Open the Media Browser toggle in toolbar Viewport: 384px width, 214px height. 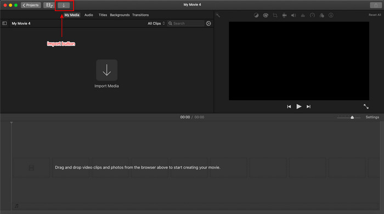(x=49, y=5)
